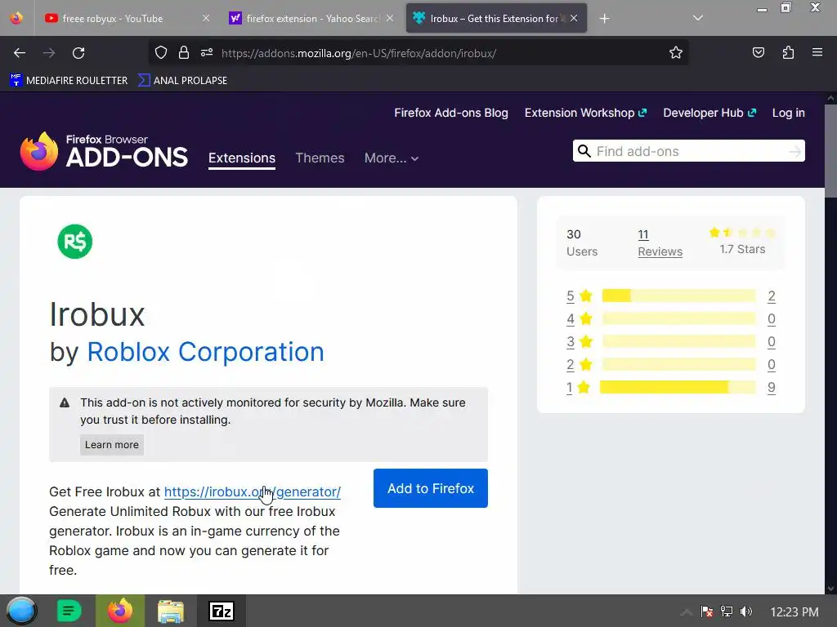Close the Irobux extension tab
Screen dimensions: 837x627
[574, 18]
